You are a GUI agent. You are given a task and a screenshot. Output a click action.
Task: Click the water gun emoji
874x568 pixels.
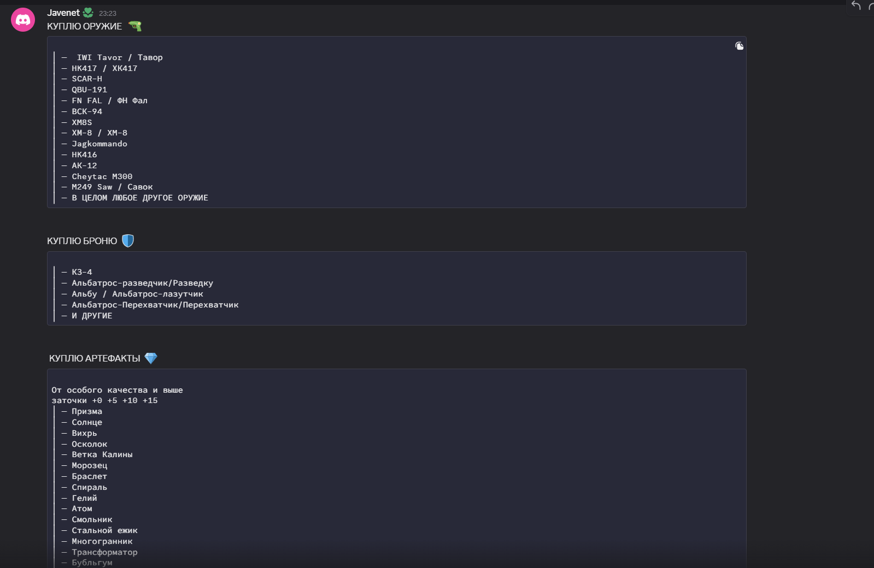pos(135,26)
